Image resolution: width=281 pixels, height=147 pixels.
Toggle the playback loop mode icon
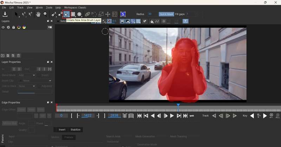click(192, 116)
